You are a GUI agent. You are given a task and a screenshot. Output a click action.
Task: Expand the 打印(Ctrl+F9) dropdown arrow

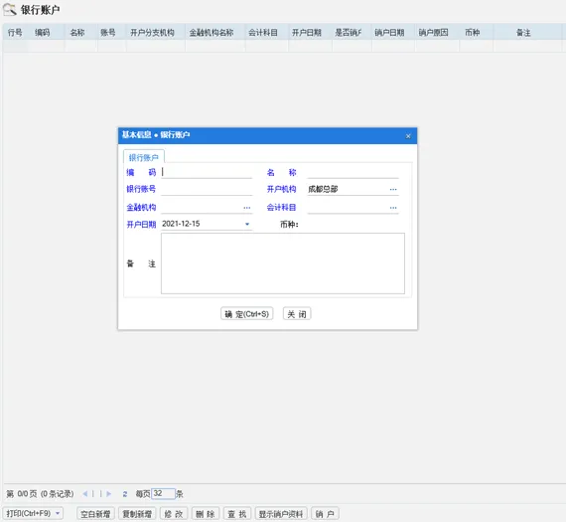pos(58,513)
